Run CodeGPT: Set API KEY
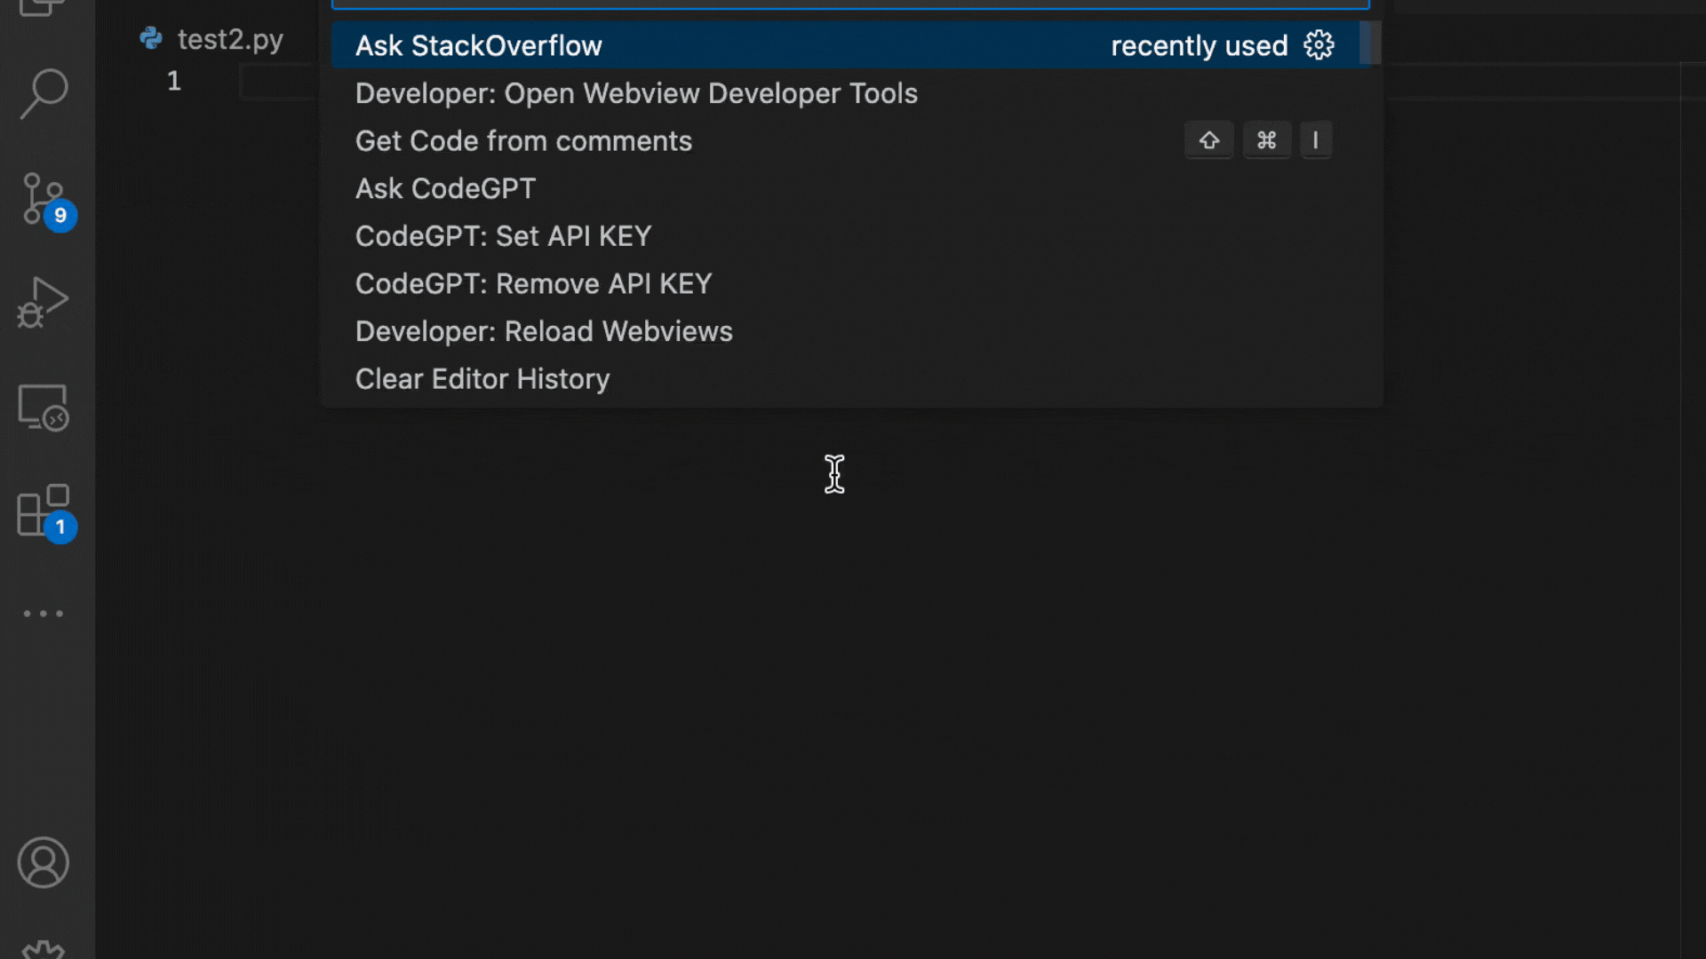Screen dimensions: 1706x959 [x=503, y=236]
